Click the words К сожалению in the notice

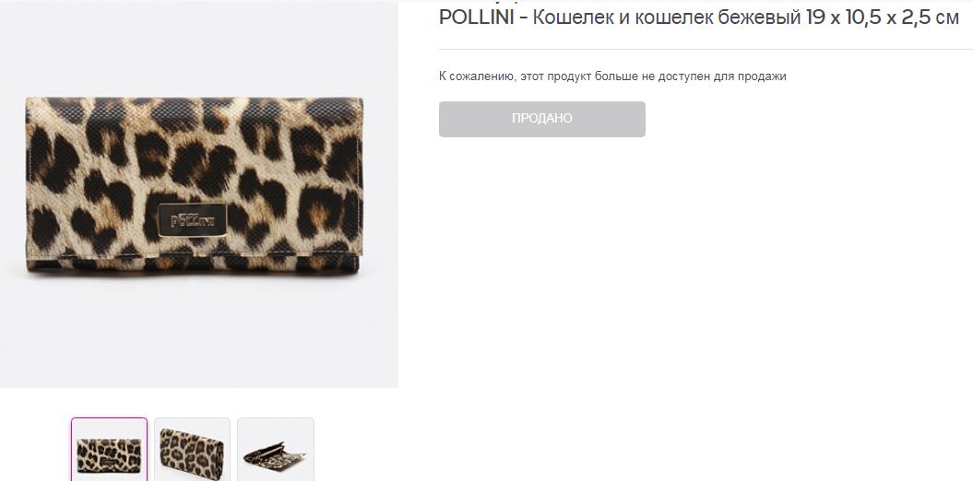coord(476,76)
